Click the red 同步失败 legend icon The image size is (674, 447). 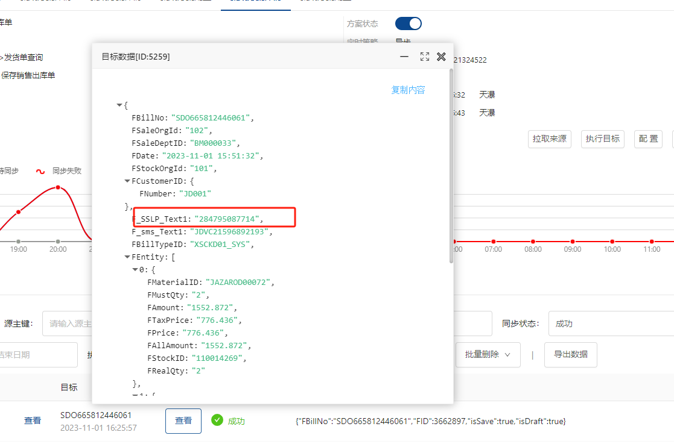[x=40, y=171]
